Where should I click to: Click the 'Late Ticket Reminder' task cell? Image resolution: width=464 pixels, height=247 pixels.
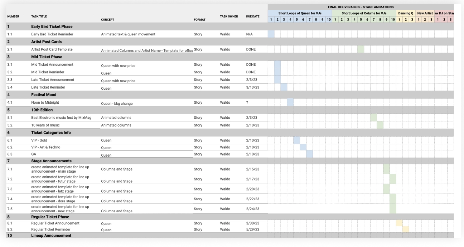click(48, 87)
